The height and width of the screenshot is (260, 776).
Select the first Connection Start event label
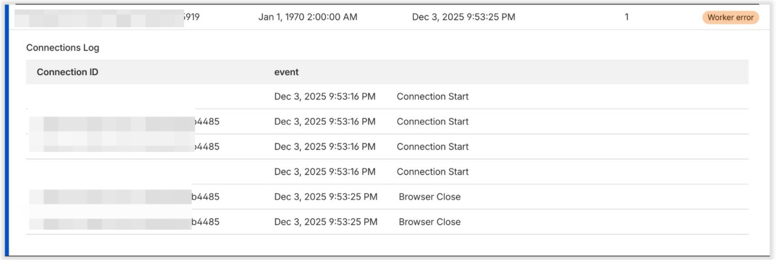(x=432, y=97)
